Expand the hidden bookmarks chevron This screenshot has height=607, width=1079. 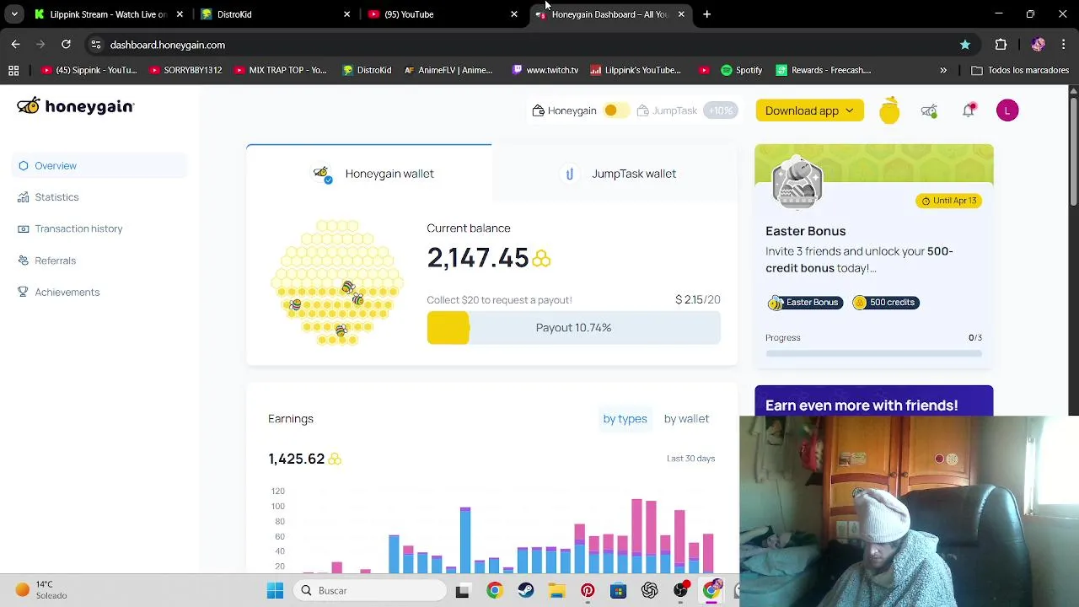pos(943,70)
